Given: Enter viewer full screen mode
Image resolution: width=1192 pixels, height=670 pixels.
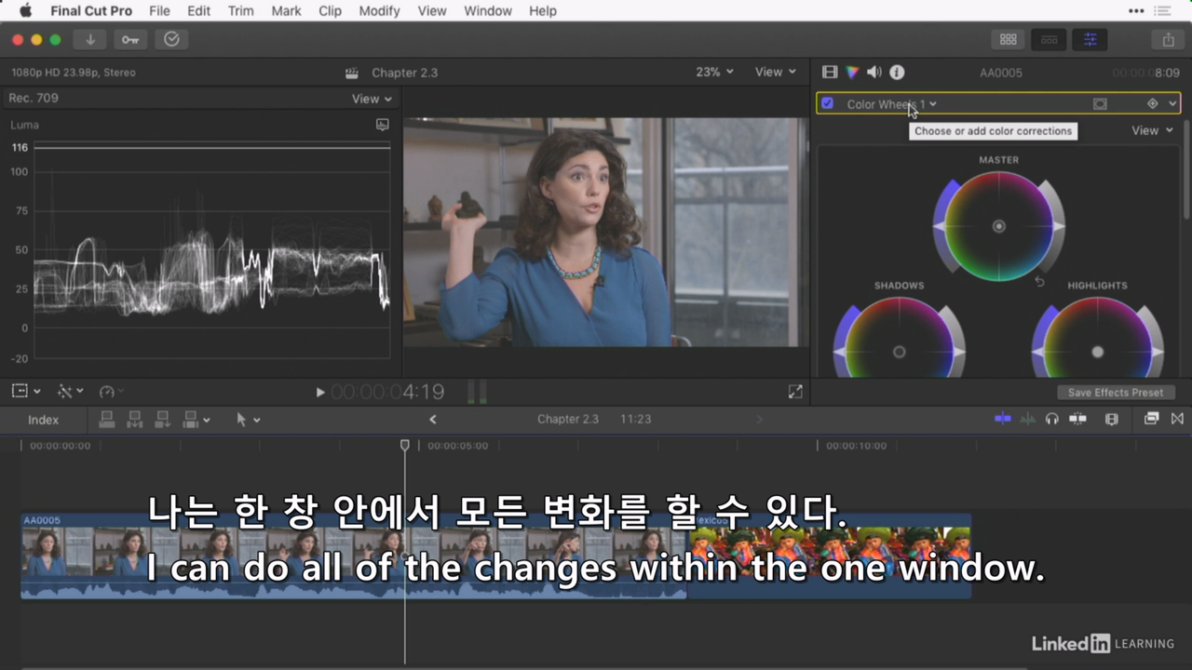Looking at the screenshot, I should pyautogui.click(x=795, y=393).
